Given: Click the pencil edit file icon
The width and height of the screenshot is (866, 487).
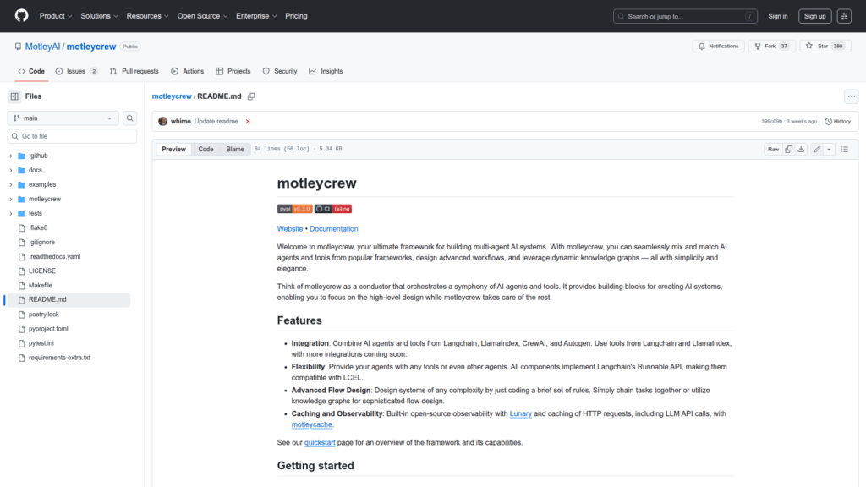Looking at the screenshot, I should (817, 149).
